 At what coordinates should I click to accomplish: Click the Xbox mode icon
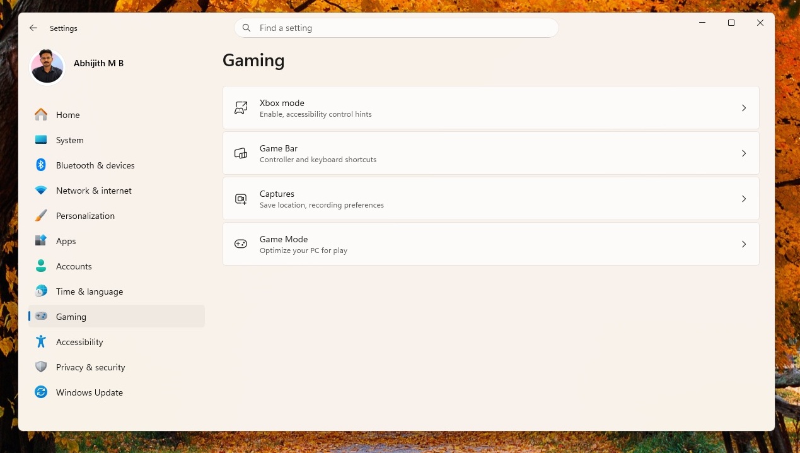241,108
